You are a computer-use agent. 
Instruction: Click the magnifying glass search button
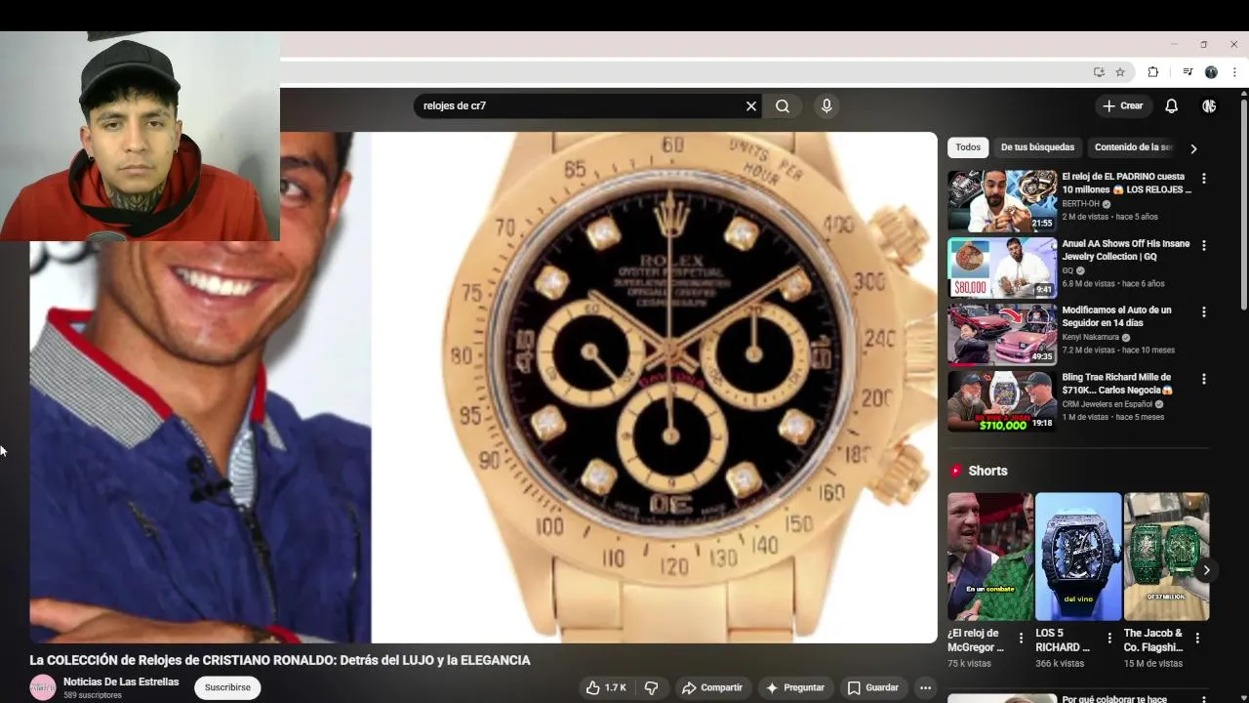tap(783, 106)
